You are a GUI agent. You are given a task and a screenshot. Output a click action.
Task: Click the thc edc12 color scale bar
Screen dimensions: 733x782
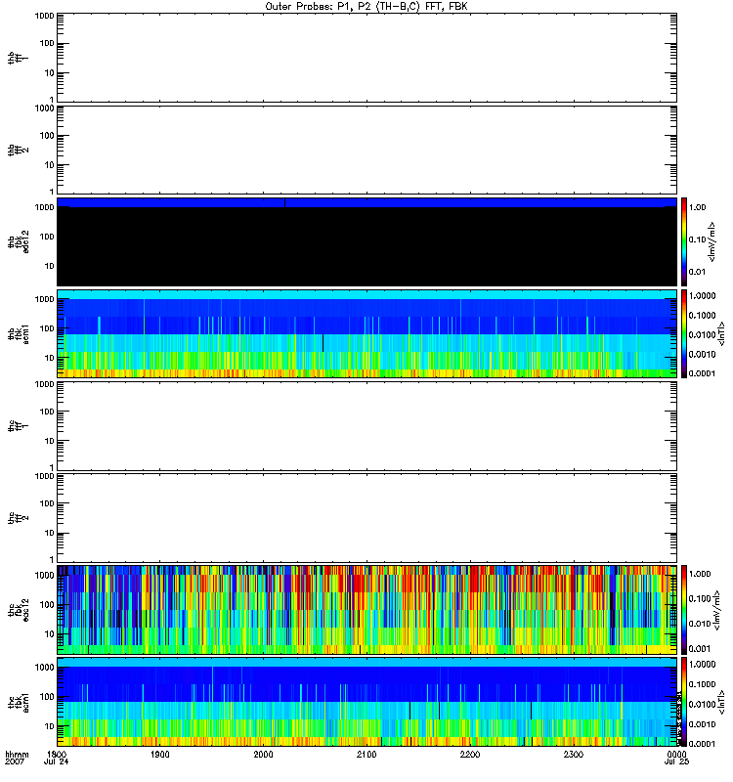685,609
